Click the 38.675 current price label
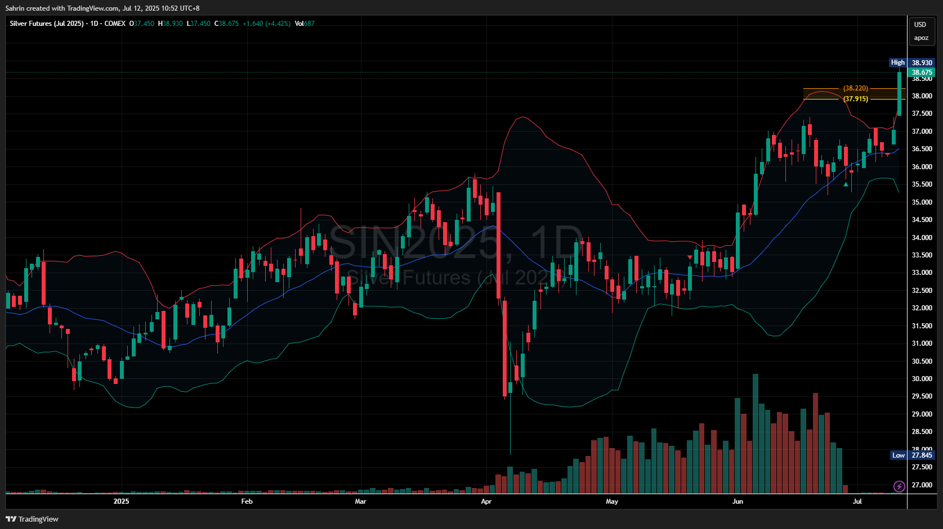Screen dimensions: 943x529 click(x=922, y=72)
